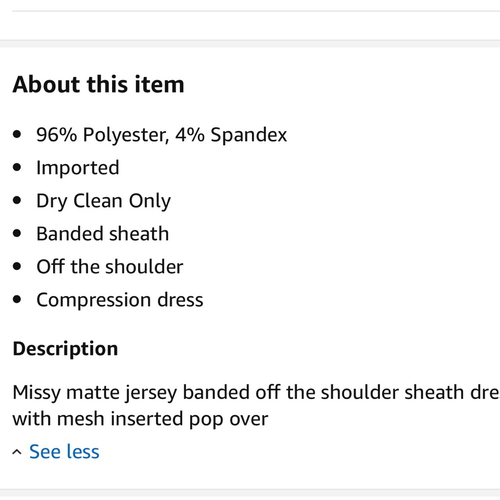Click the mesh inserted pop over line
The height and width of the screenshot is (500, 500).
coord(140,418)
